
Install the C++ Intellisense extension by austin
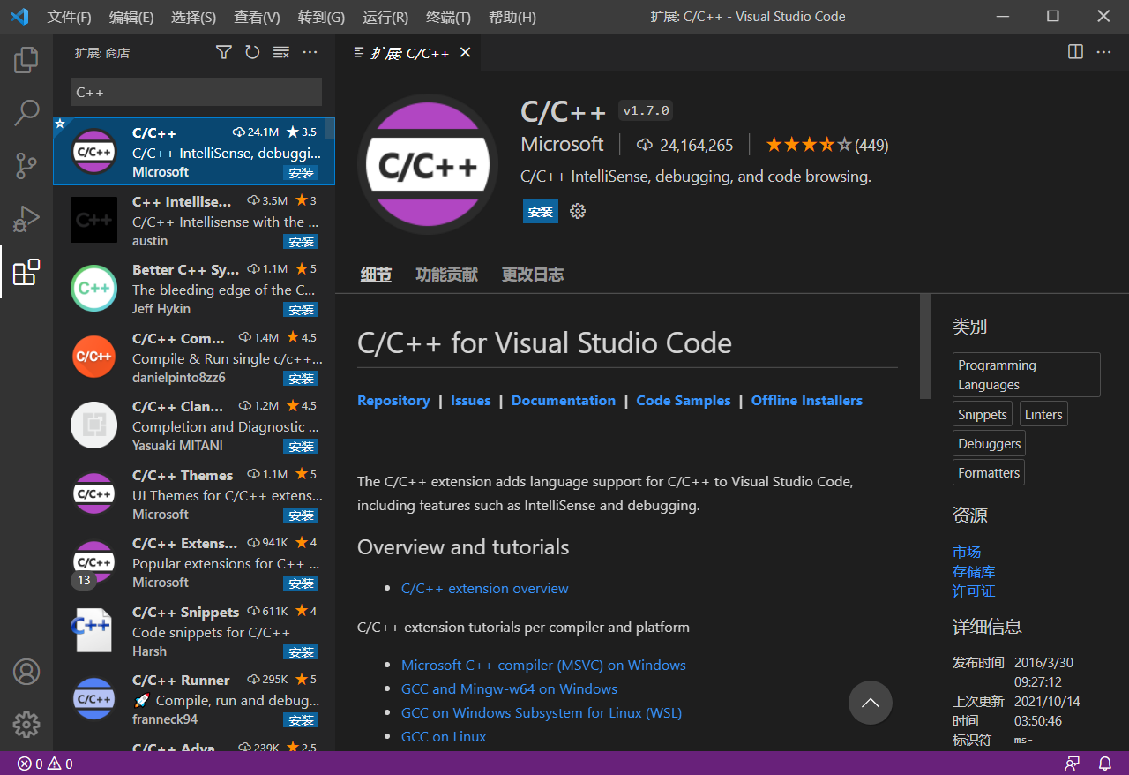(x=301, y=242)
